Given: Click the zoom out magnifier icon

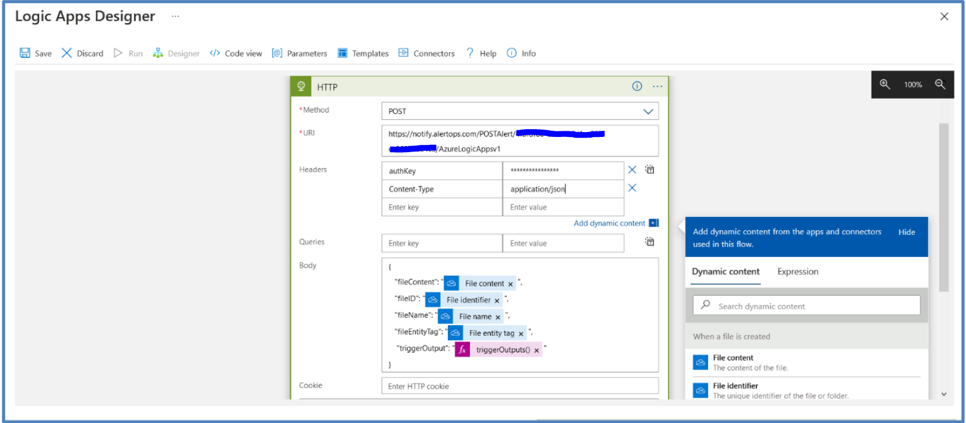Looking at the screenshot, I should pos(940,85).
